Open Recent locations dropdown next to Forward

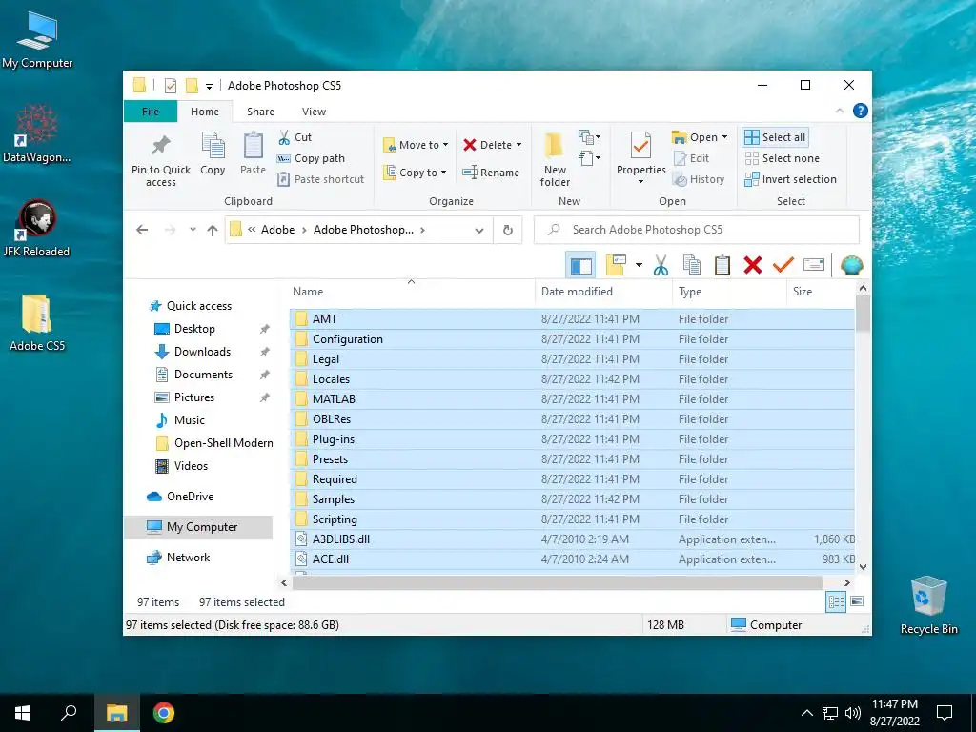(193, 230)
